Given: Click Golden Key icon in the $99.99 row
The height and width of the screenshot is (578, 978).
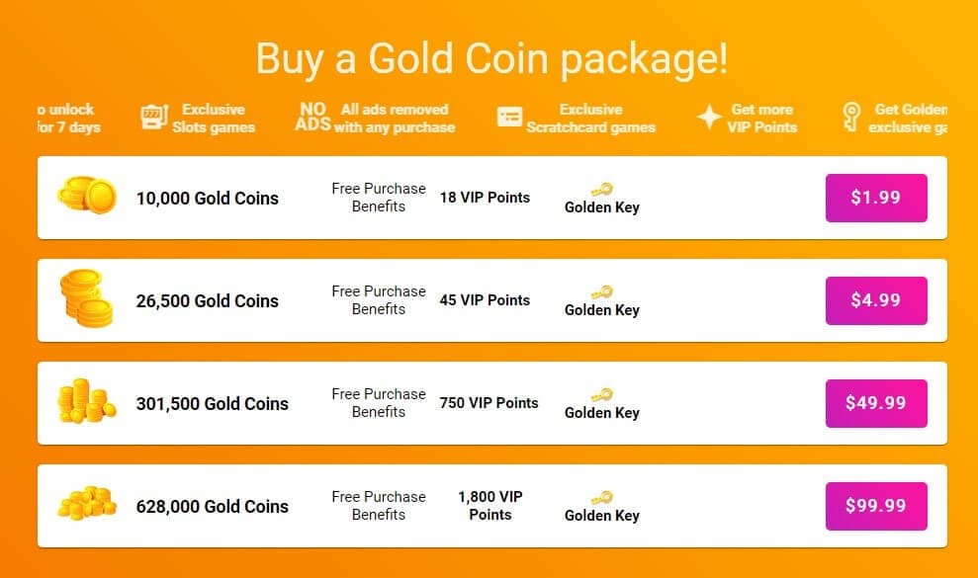Looking at the screenshot, I should (602, 498).
